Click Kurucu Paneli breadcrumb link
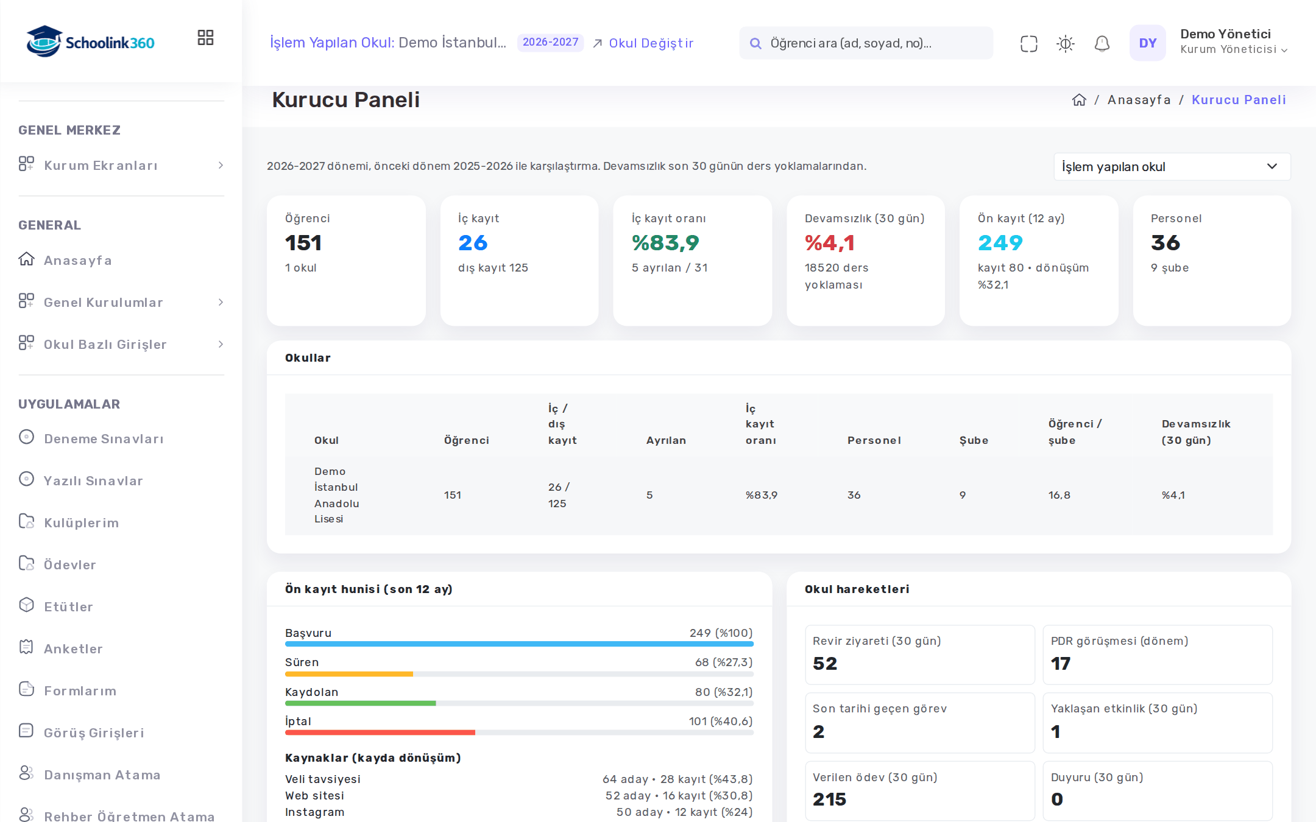Viewport: 1316px width, 822px height. (x=1239, y=100)
